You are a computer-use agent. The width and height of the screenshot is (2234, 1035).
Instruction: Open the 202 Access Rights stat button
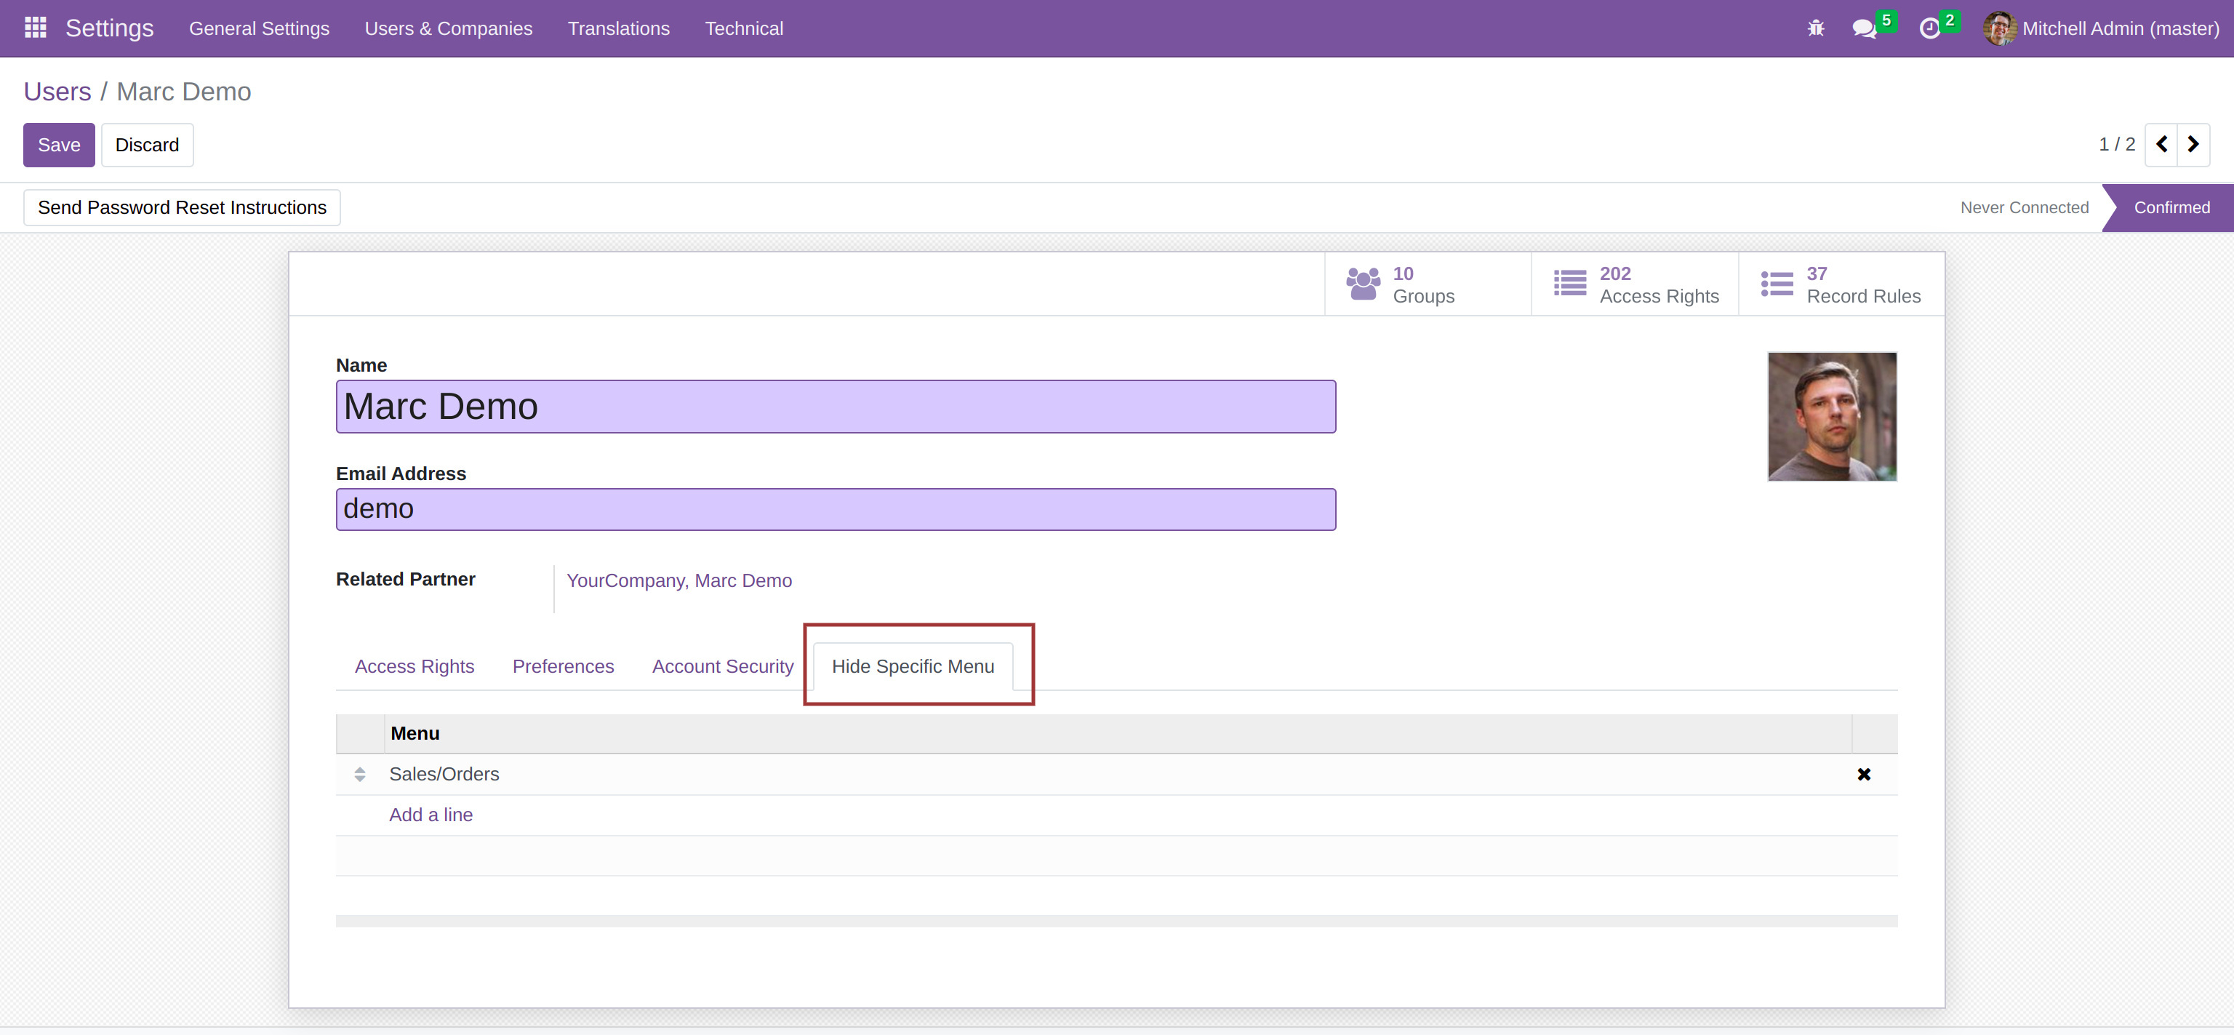(x=1634, y=284)
